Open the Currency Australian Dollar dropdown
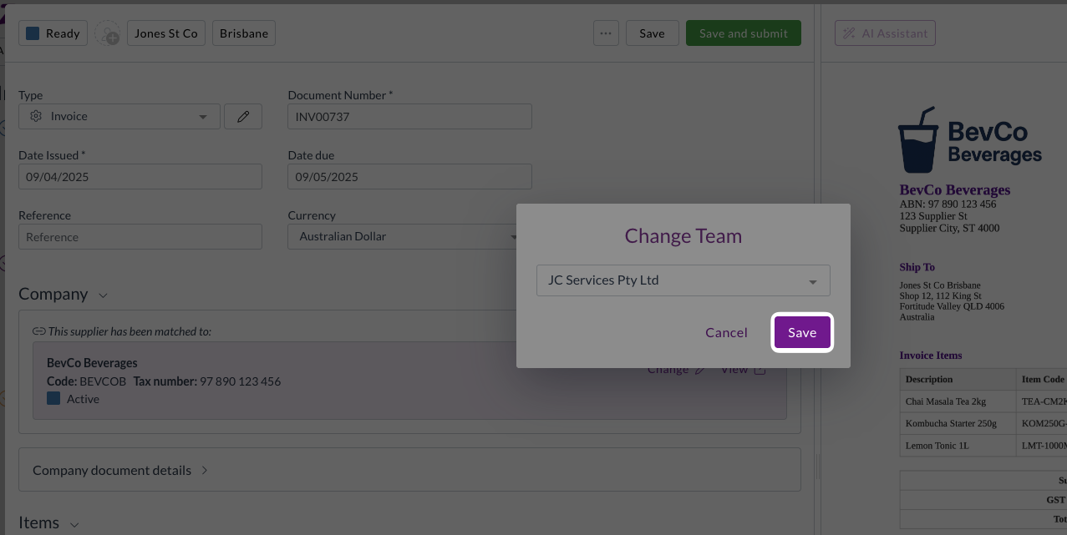The width and height of the screenshot is (1067, 535). (x=405, y=237)
